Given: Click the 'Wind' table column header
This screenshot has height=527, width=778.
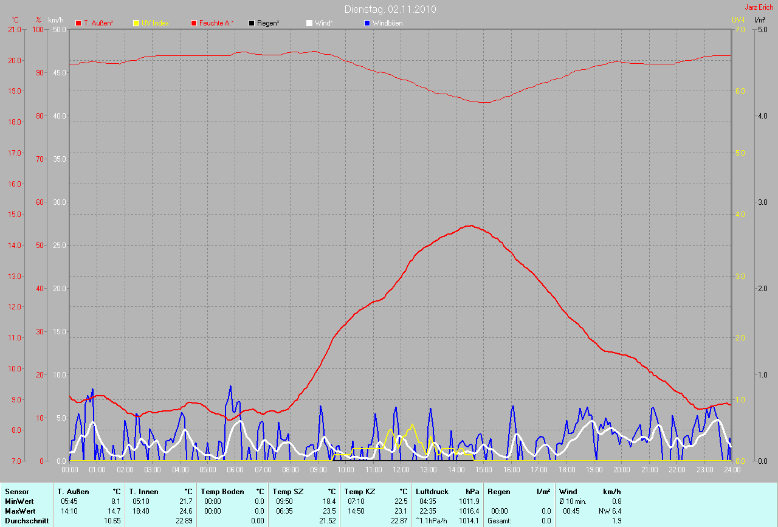Looking at the screenshot, I should point(568,492).
